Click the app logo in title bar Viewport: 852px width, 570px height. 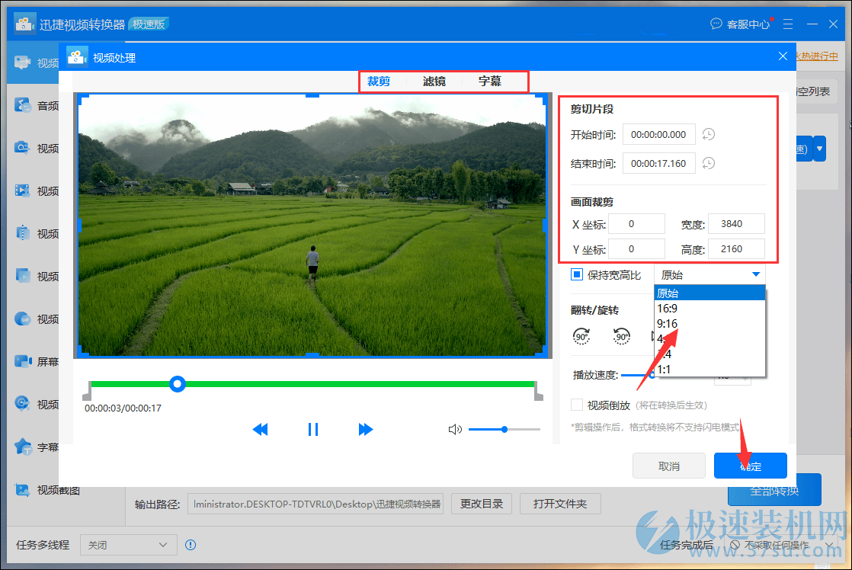(x=24, y=24)
